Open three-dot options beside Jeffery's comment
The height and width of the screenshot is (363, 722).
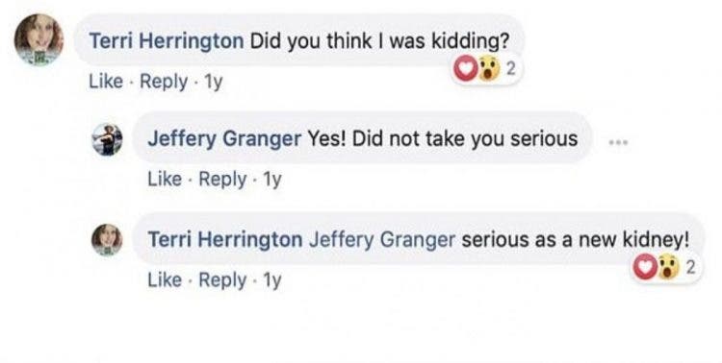(618, 142)
